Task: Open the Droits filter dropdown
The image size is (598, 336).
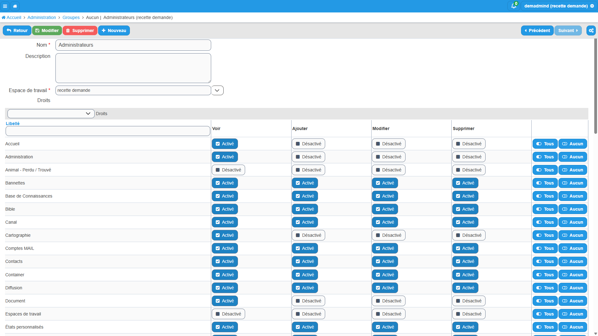Action: pos(51,114)
